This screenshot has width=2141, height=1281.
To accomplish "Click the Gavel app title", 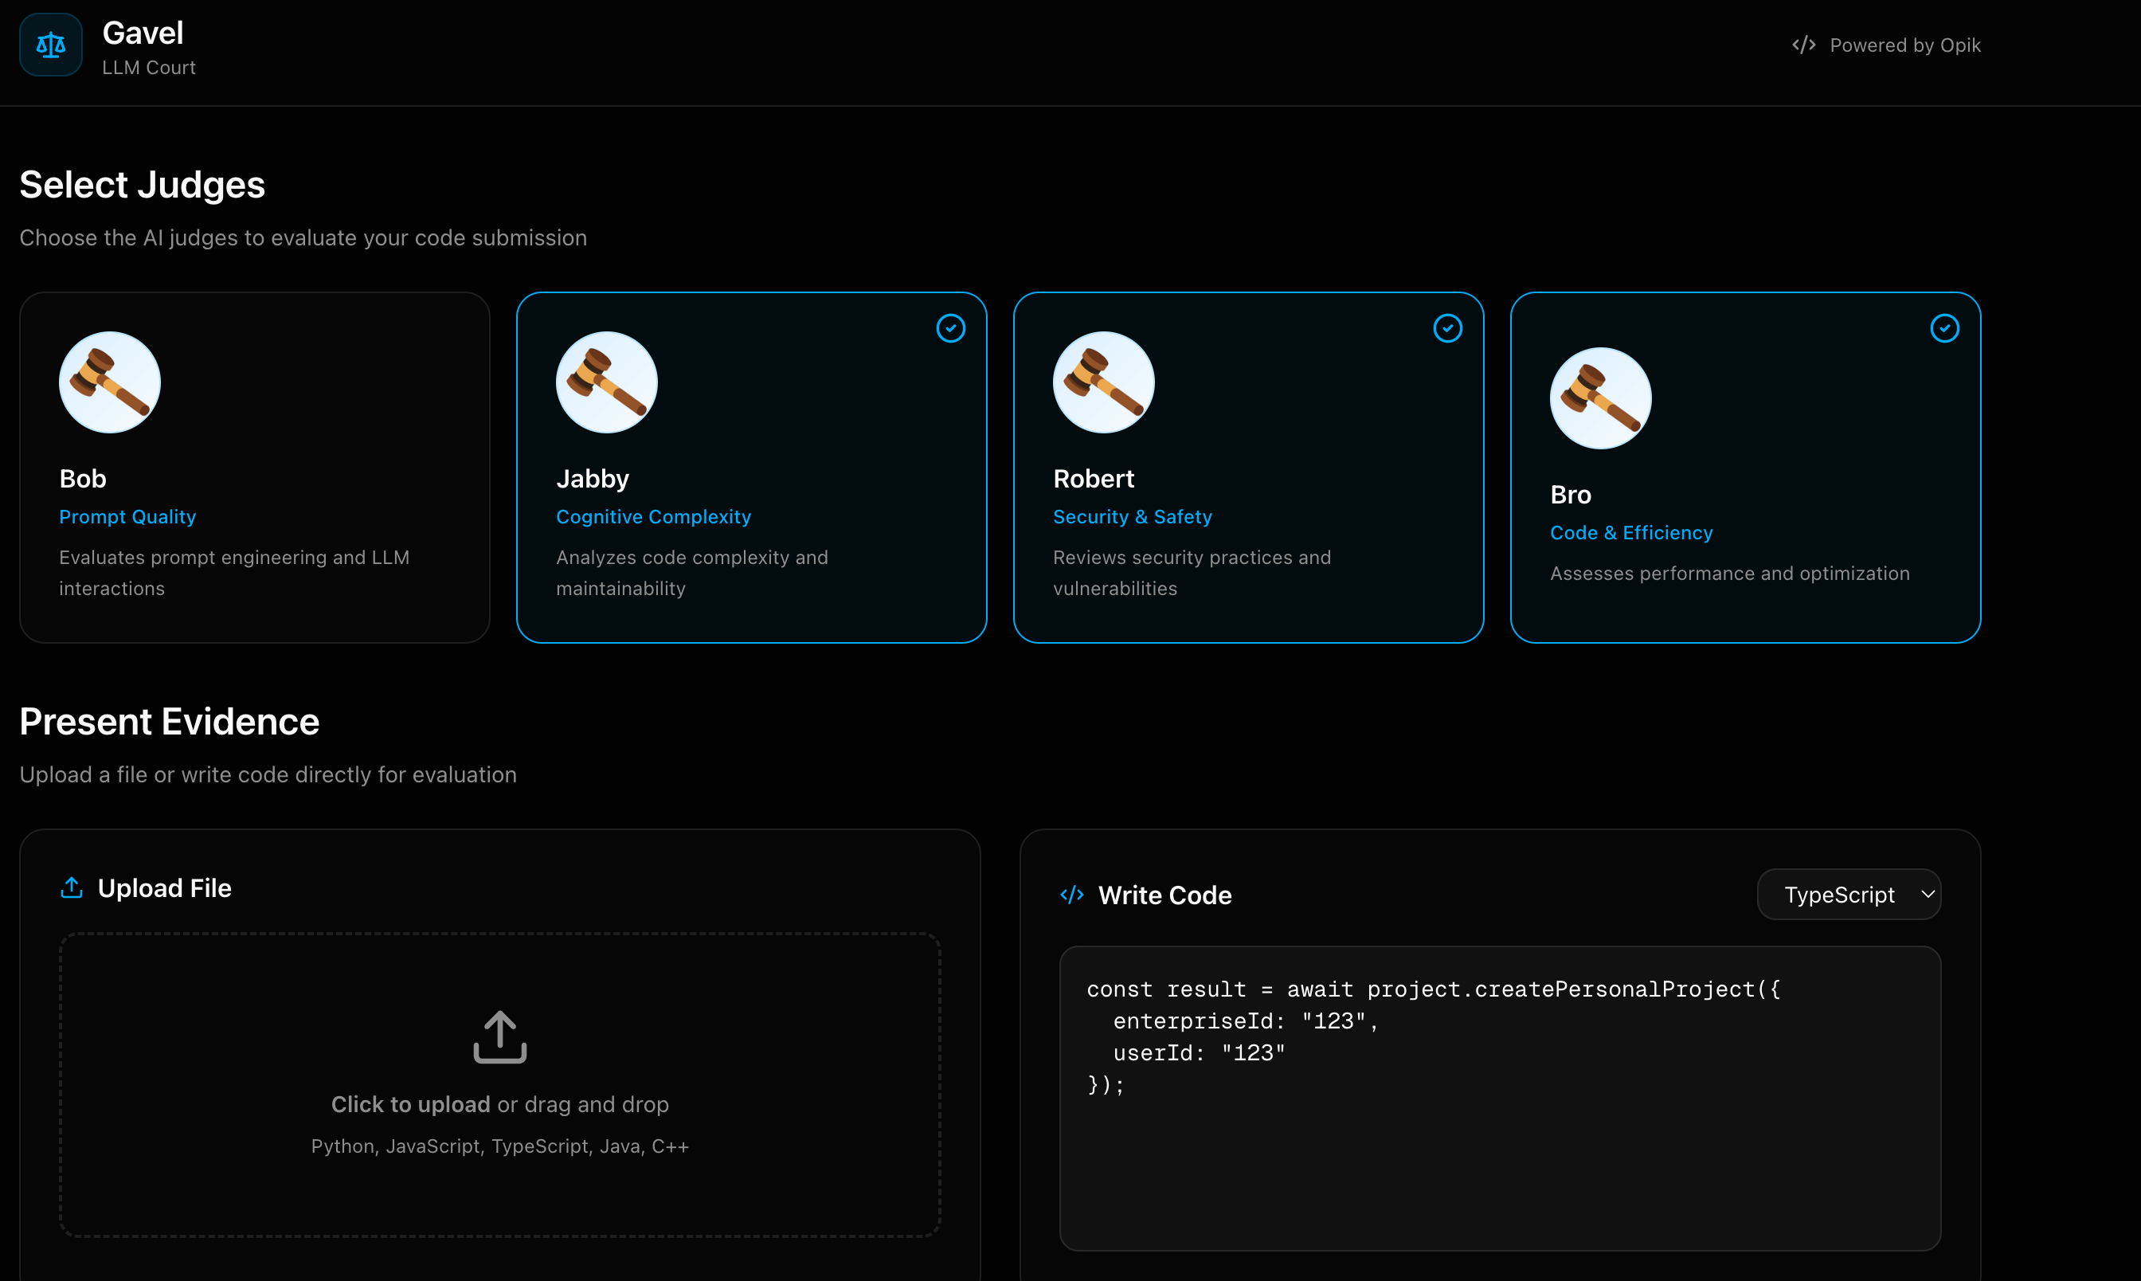I will pos(143,33).
